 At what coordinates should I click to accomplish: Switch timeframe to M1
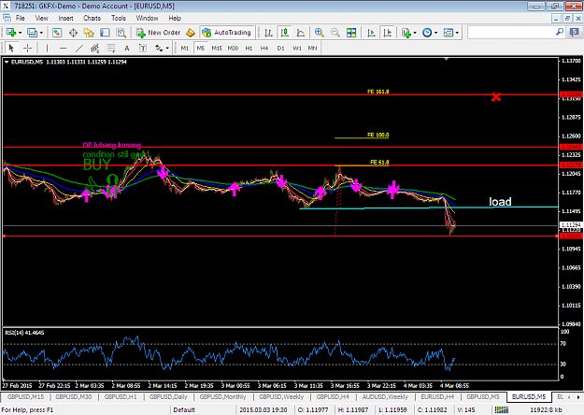[184, 48]
